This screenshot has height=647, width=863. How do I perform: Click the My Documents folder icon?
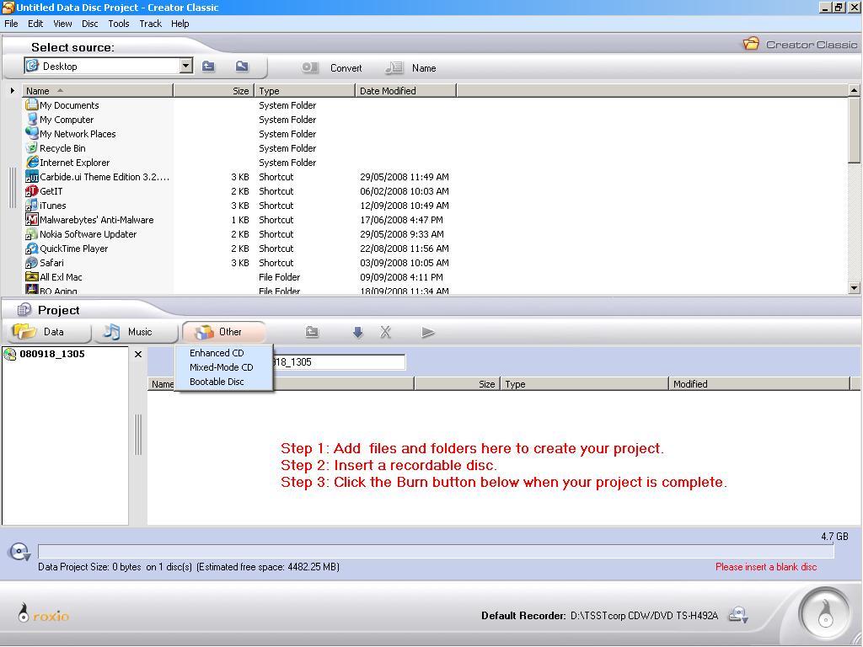click(x=32, y=104)
